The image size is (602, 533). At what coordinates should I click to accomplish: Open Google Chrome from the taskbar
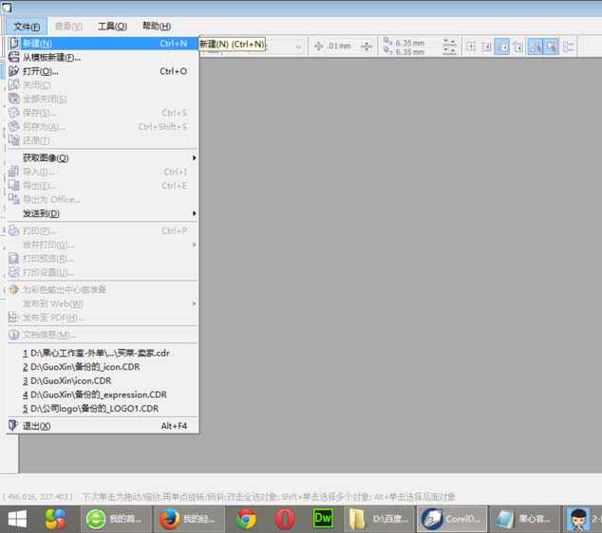(247, 518)
